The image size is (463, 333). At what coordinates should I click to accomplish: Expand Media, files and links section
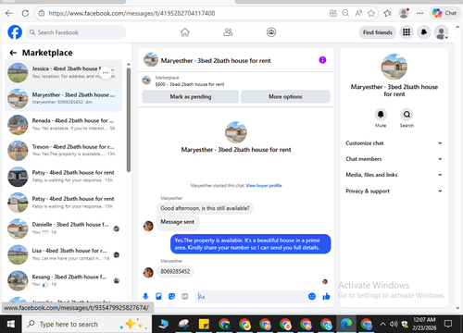394,175
